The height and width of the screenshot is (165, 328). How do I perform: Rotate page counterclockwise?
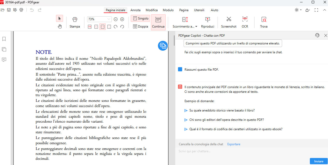pos(122,27)
